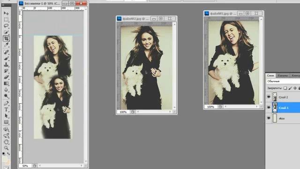300x169 pixels.
Task: Click 50% zoom field in Без имени-1 window
Action: click(25, 166)
